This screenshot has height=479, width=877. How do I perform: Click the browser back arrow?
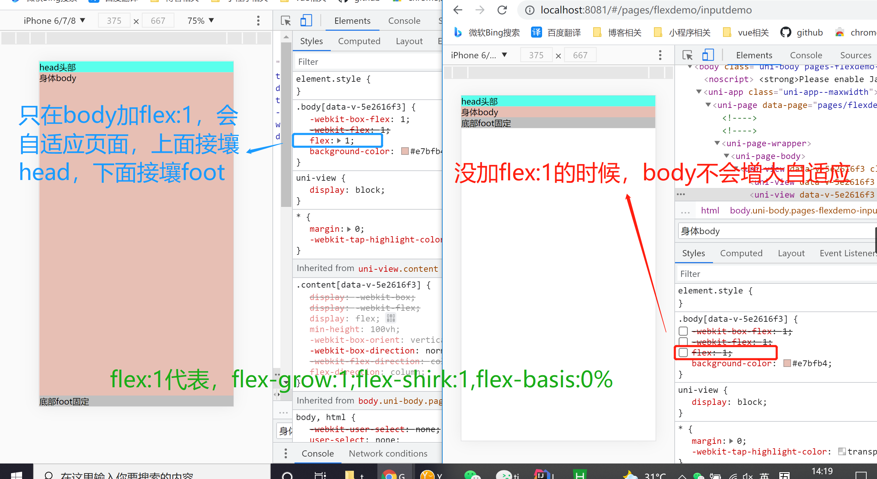tap(458, 10)
